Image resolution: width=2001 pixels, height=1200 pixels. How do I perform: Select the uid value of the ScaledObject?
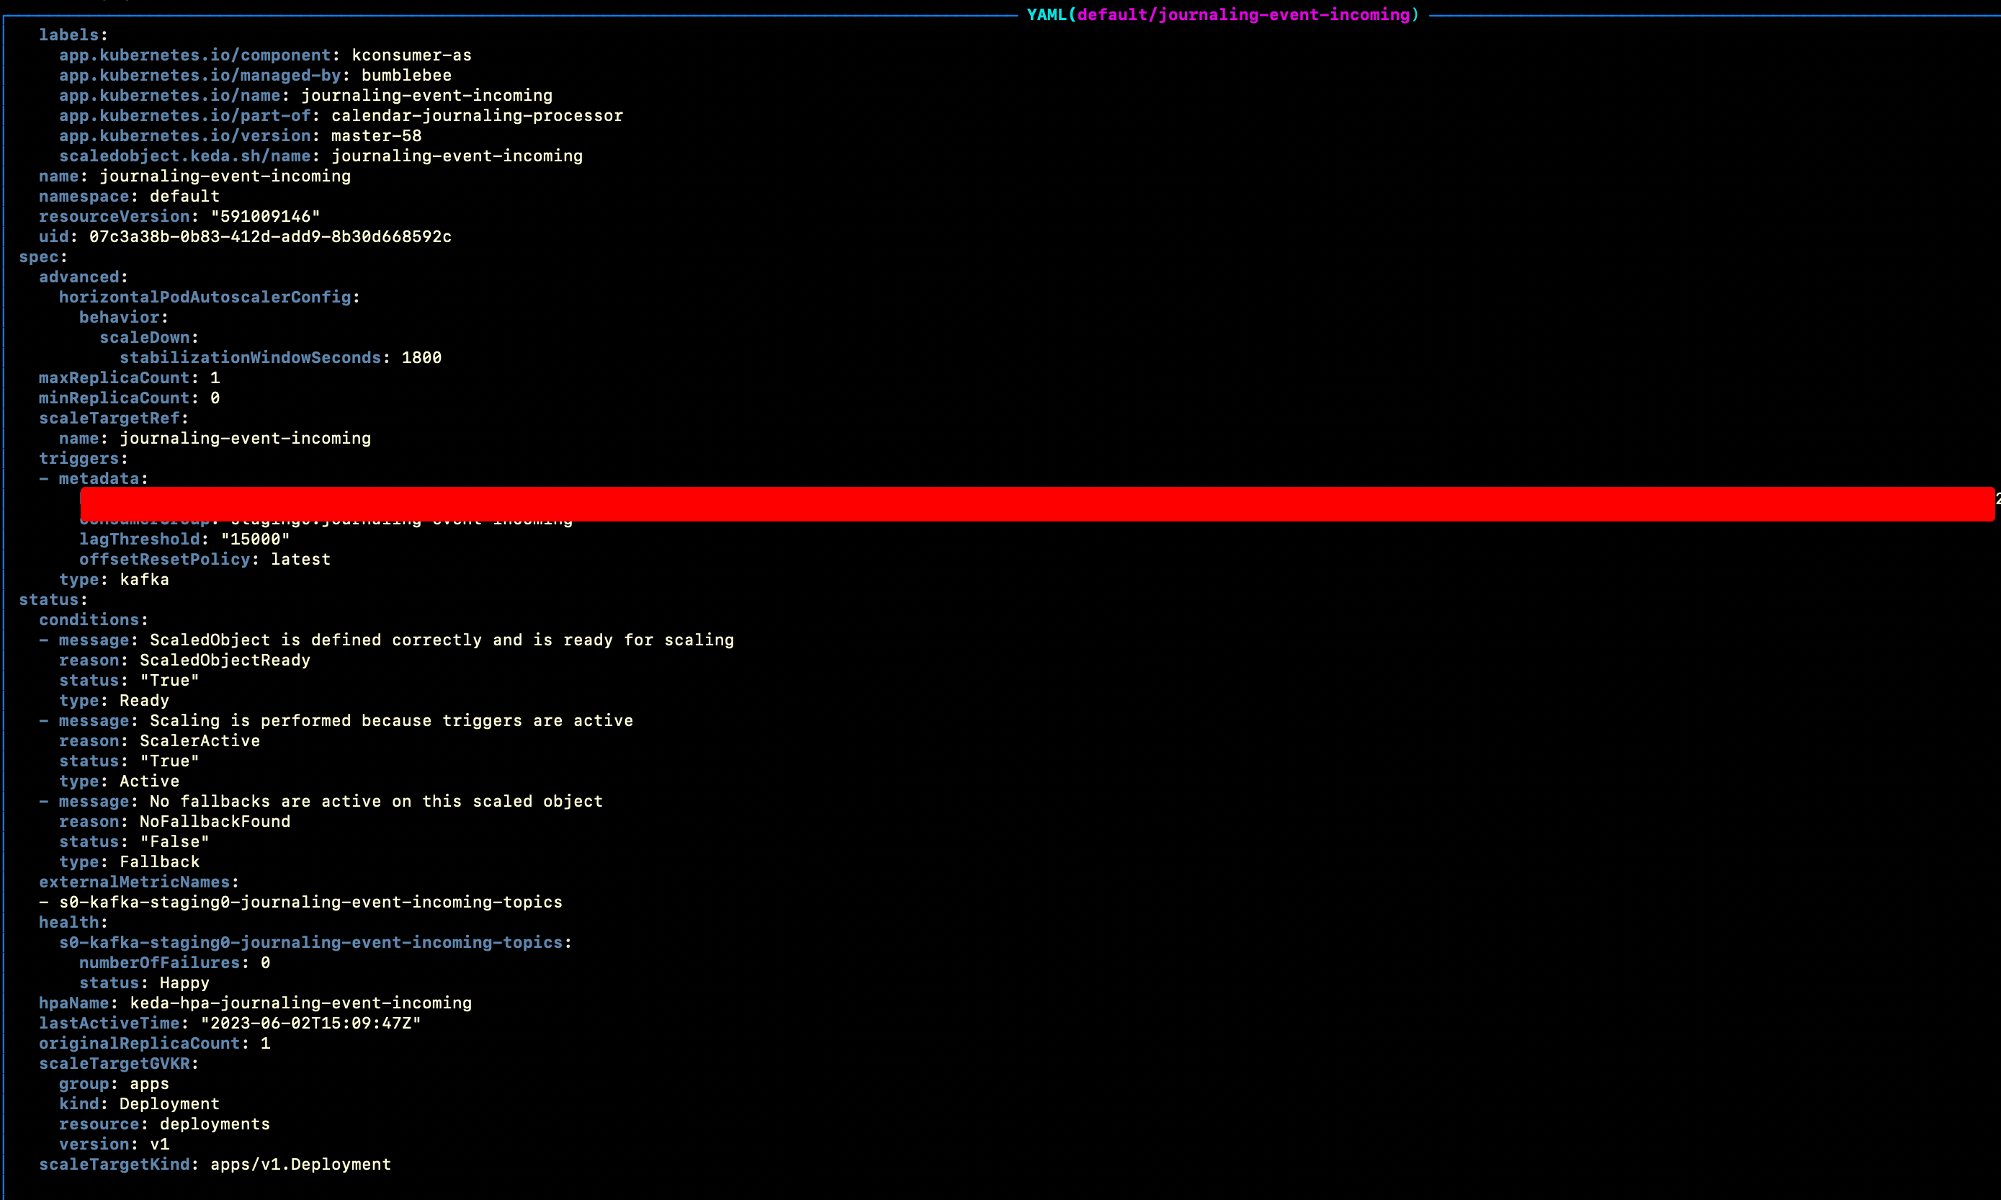[x=269, y=236]
